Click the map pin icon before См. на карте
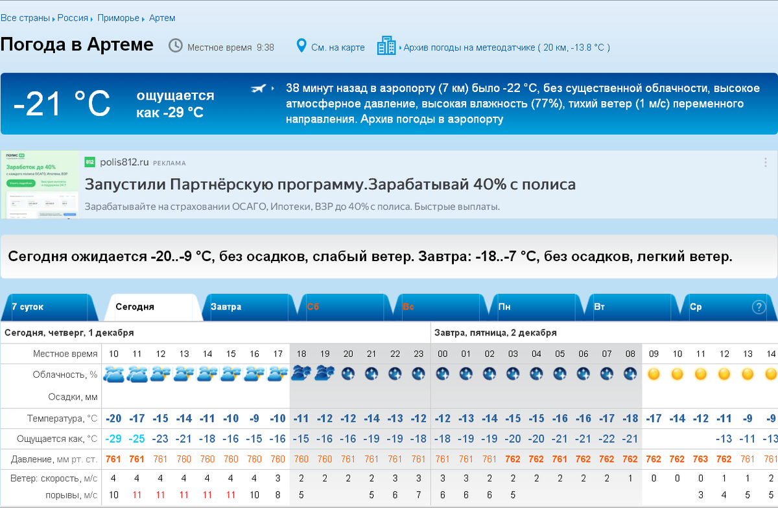The width and height of the screenshot is (778, 508). (300, 46)
